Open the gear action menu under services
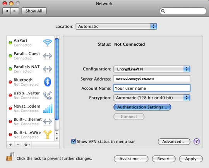This screenshot has width=209, height=168. coord(27,145)
